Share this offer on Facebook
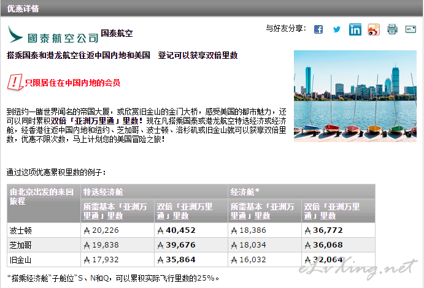Screen dimensions: 424x288 [318, 29]
